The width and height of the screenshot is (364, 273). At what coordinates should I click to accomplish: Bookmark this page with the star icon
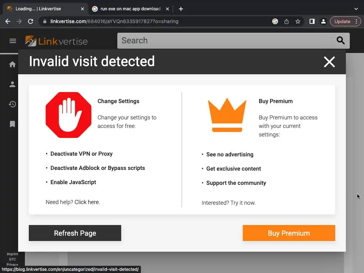298,21
